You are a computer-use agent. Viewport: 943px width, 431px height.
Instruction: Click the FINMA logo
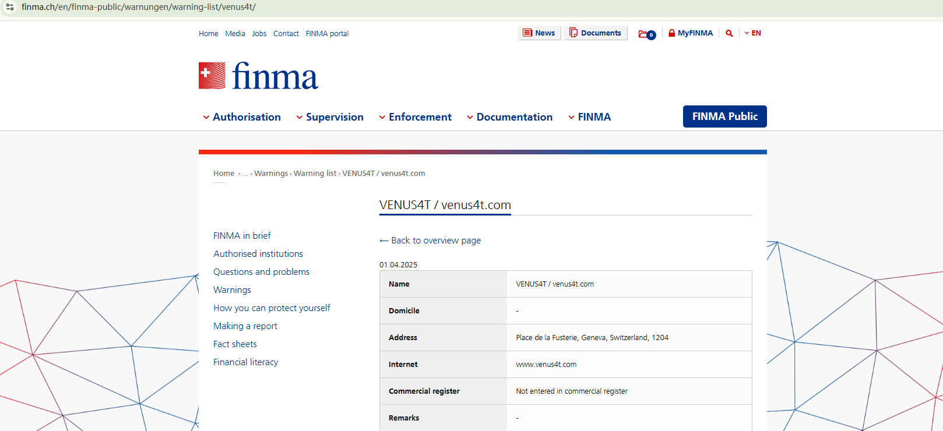258,76
